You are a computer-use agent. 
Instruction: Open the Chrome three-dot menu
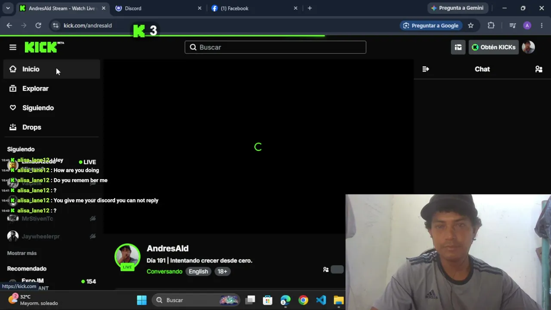[x=542, y=25]
